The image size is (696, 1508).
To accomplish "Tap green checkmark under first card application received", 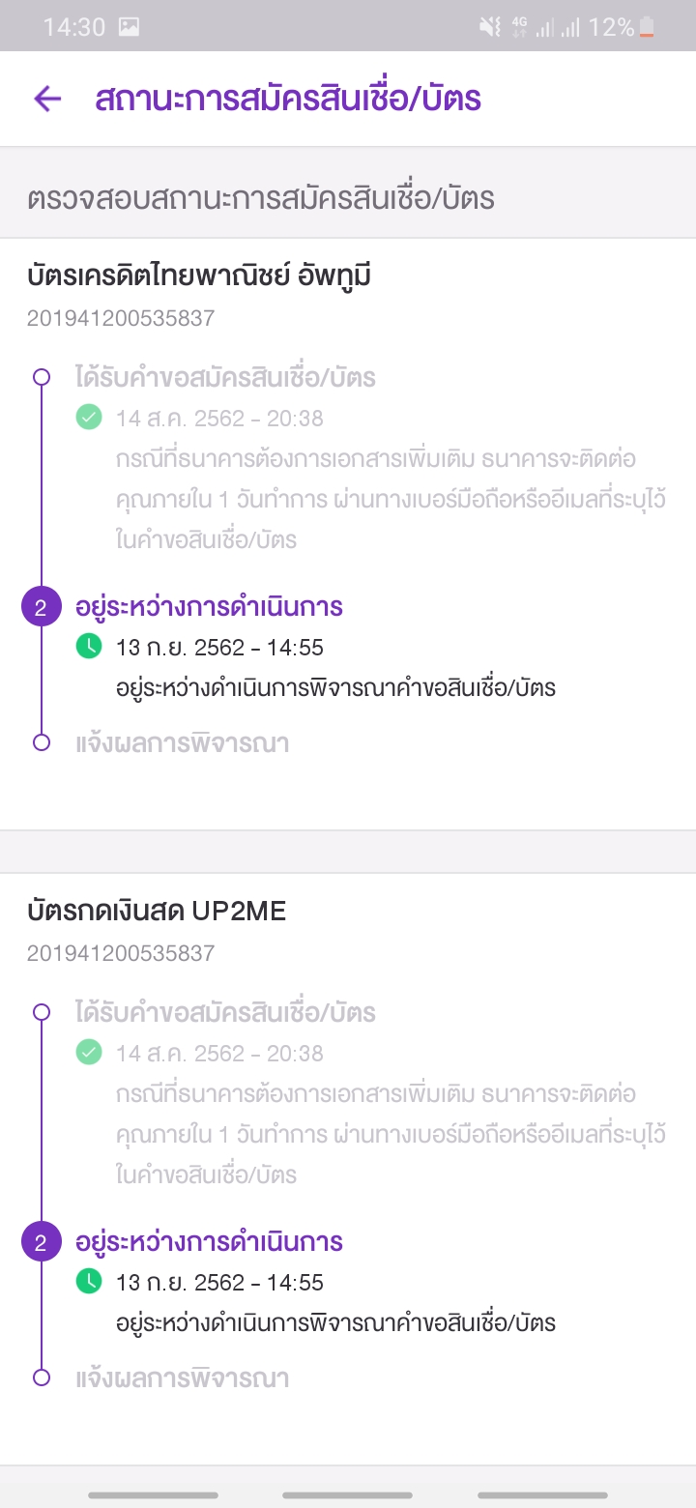I will tap(89, 418).
